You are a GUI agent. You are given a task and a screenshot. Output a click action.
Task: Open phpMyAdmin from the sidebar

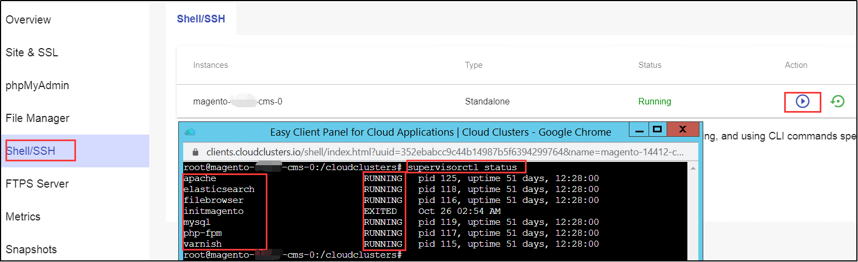37,85
